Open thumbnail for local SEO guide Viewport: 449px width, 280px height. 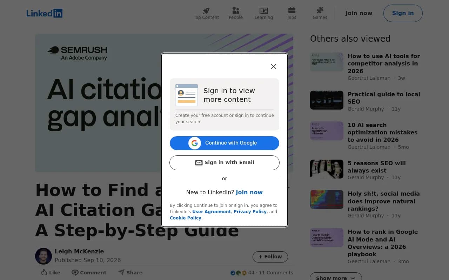point(327,100)
